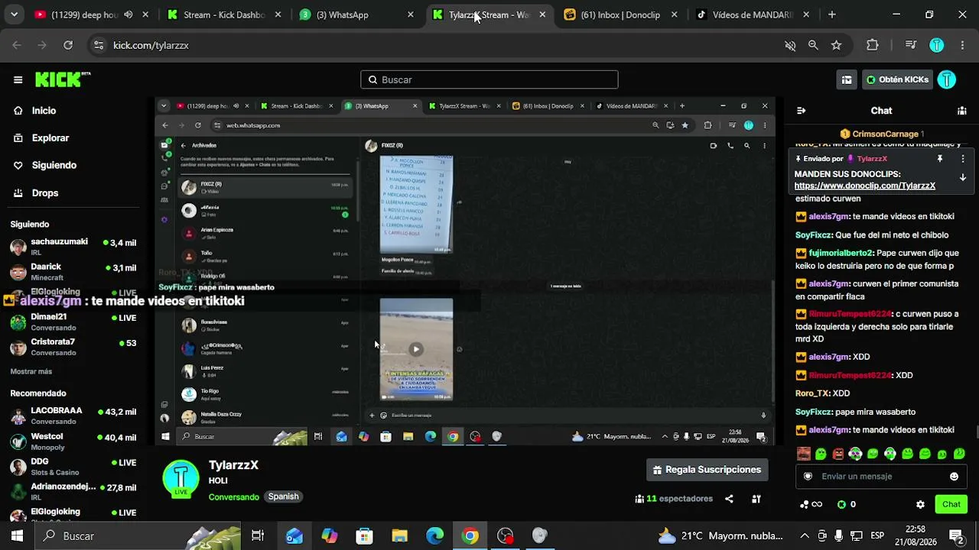Open Daarick channel from Siguiendo list
The height and width of the screenshot is (550, 979).
coord(73,271)
